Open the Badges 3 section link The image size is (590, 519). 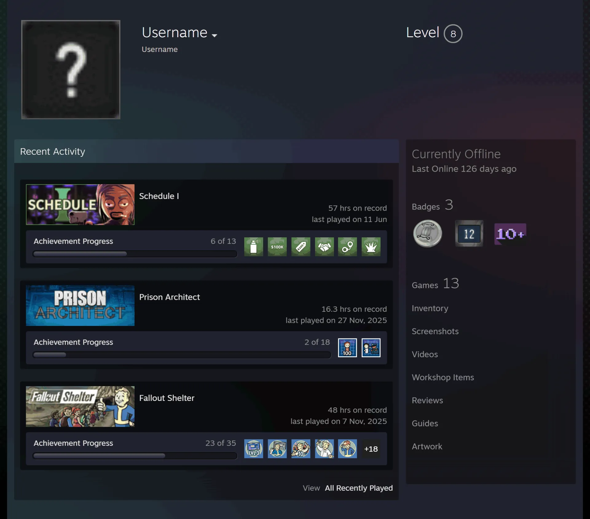pyautogui.click(x=432, y=205)
